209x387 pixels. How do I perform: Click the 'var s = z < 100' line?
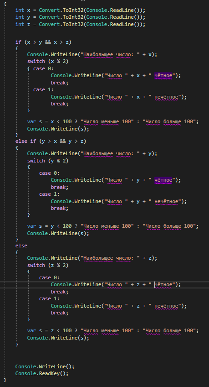point(113,330)
